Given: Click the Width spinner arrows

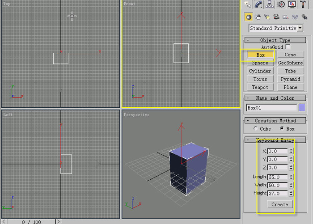Looking at the screenshot, I should pyautogui.click(x=291, y=185).
